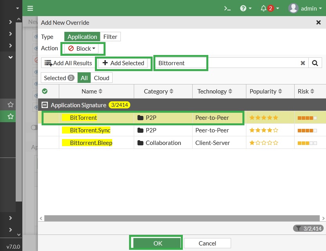Click the right scroll arrow under the results

coord(323,218)
